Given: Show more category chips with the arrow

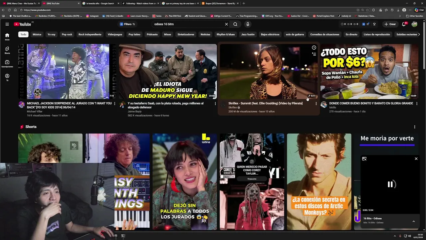Looking at the screenshot, I should click(x=419, y=34).
